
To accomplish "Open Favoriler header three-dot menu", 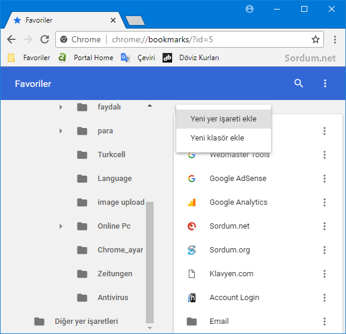I will point(325,83).
